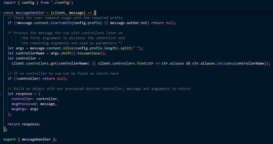This screenshot has width=273, height=144.
Task: Click the startsWith method call
Action: [61, 23]
